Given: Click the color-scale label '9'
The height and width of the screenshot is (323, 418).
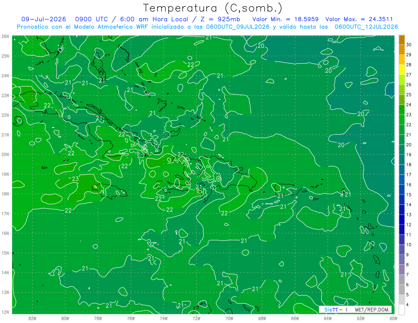Looking at the screenshot, I should point(408,254).
